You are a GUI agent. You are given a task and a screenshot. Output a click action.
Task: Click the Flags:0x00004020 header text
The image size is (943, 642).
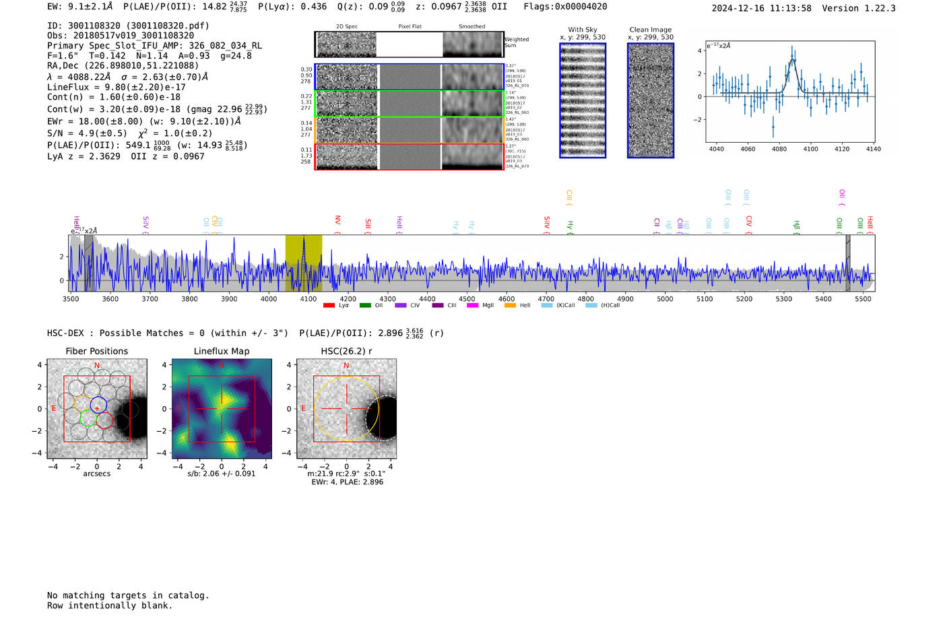pyautogui.click(x=565, y=7)
